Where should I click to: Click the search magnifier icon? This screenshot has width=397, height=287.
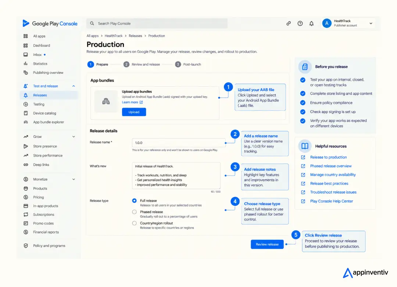pos(92,24)
